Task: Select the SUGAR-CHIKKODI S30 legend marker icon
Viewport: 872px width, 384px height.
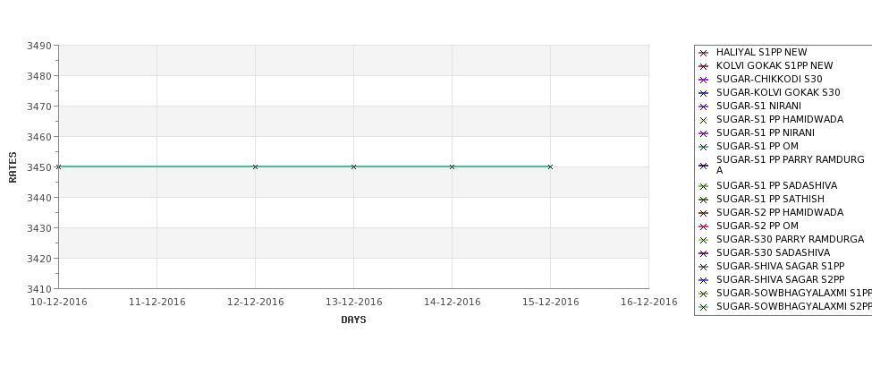Action: pos(704,80)
